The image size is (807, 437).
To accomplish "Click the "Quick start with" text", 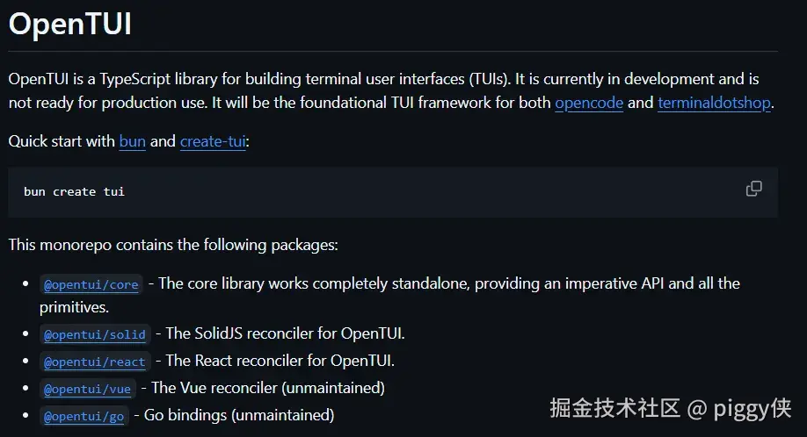I will pos(62,141).
